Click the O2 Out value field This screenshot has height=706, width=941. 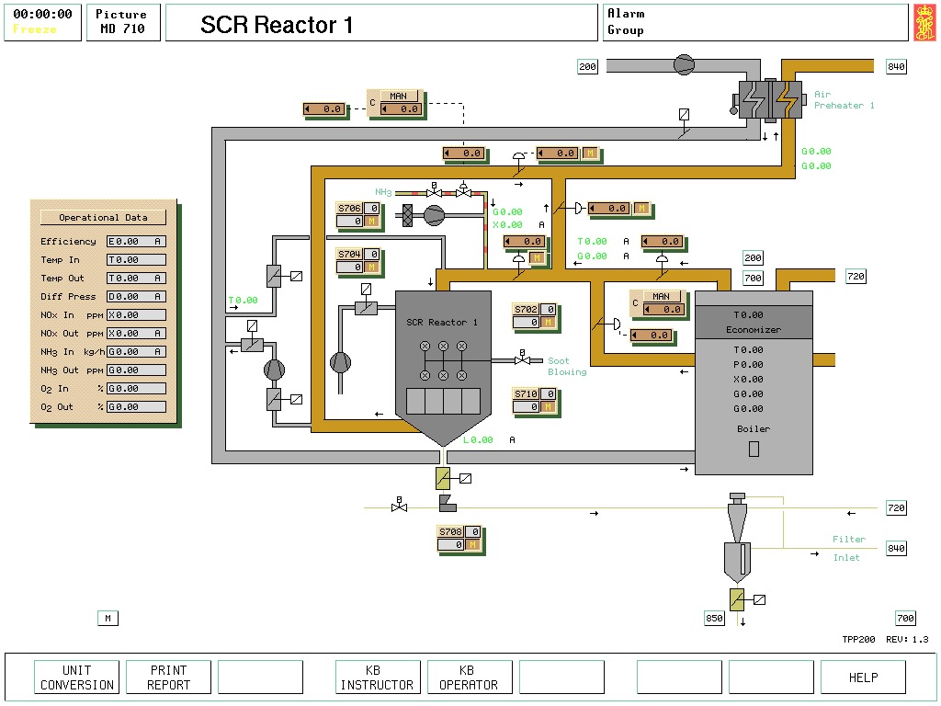136,406
